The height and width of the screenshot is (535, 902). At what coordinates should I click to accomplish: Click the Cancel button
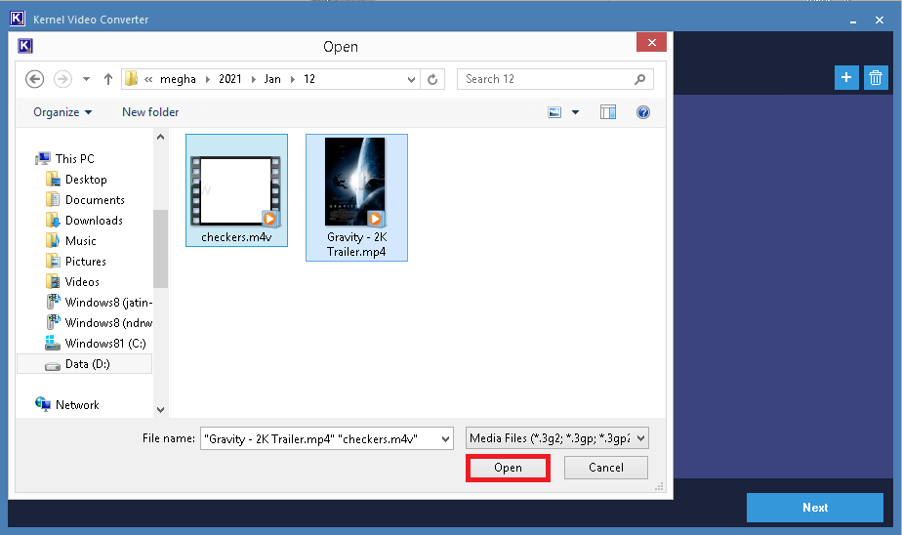[x=606, y=468]
